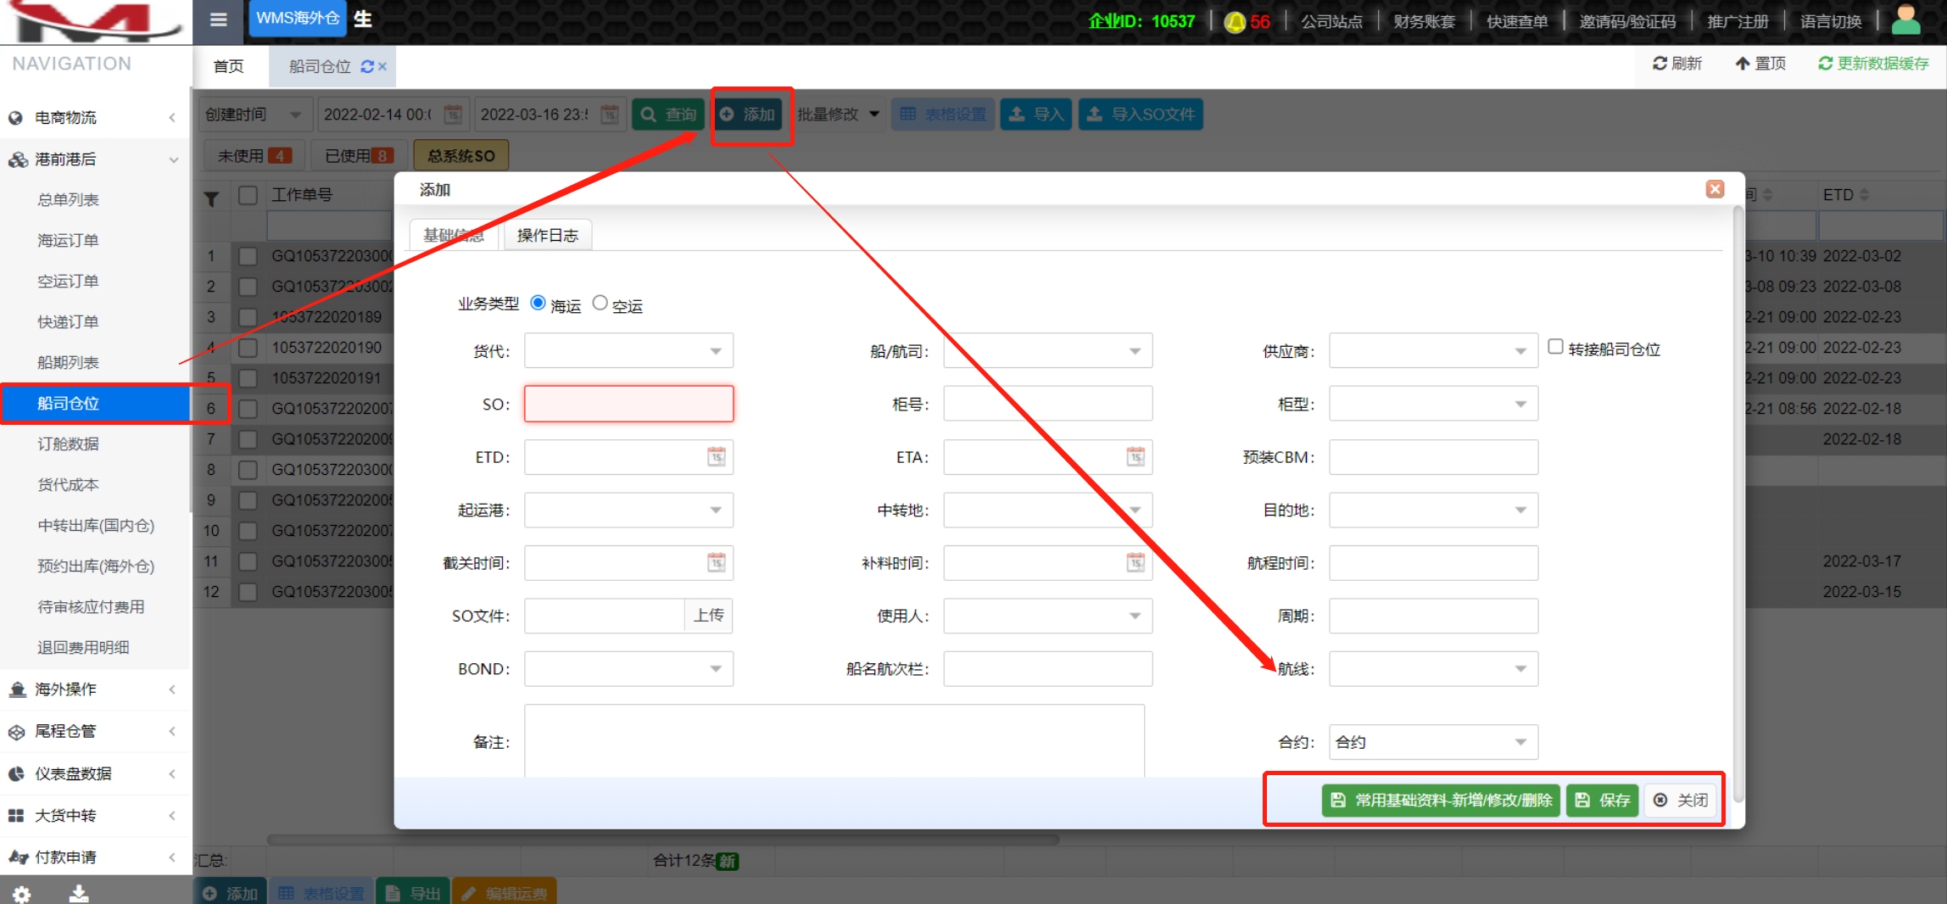Viewport: 1947px width, 904px height.
Task: Check the checkbox for table row 8
Action: [x=248, y=470]
